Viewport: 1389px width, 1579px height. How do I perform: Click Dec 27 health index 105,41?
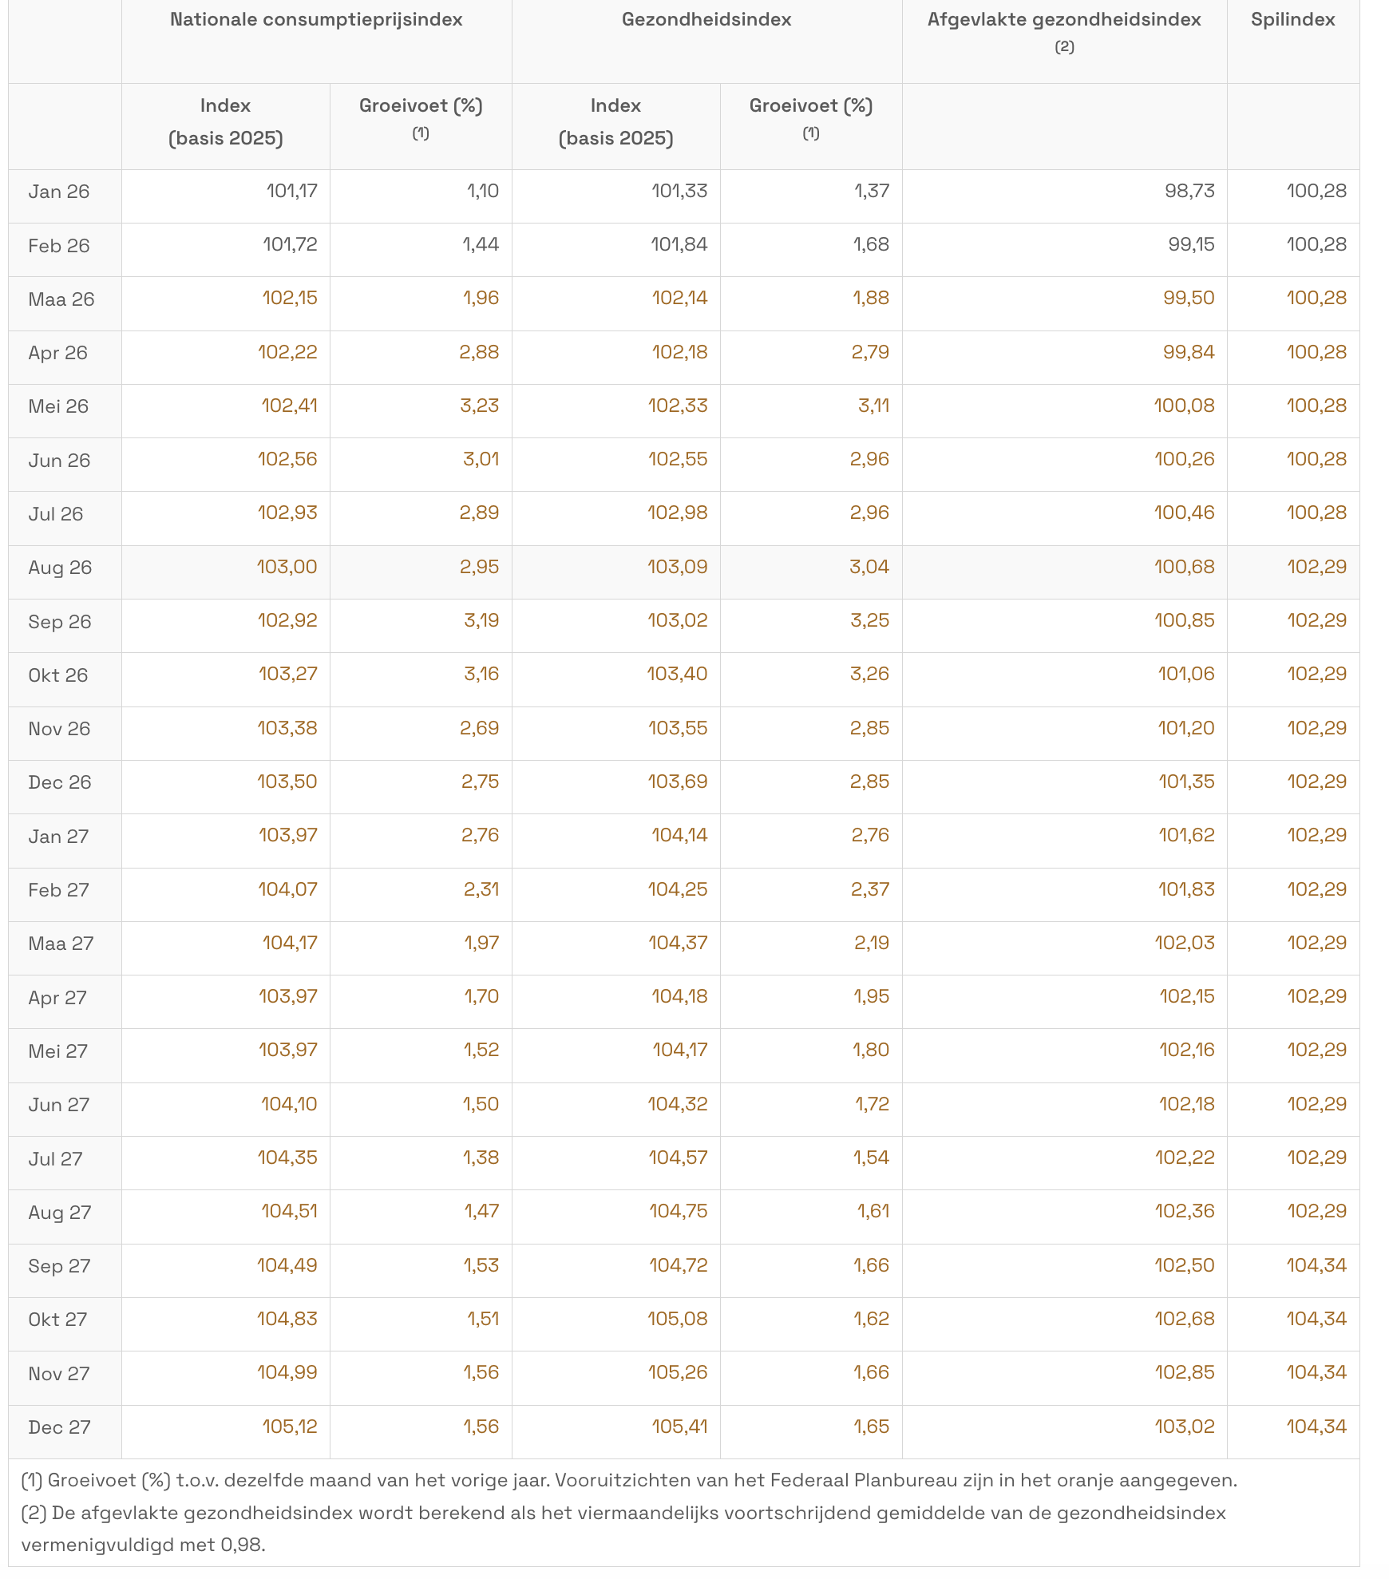tap(679, 1427)
